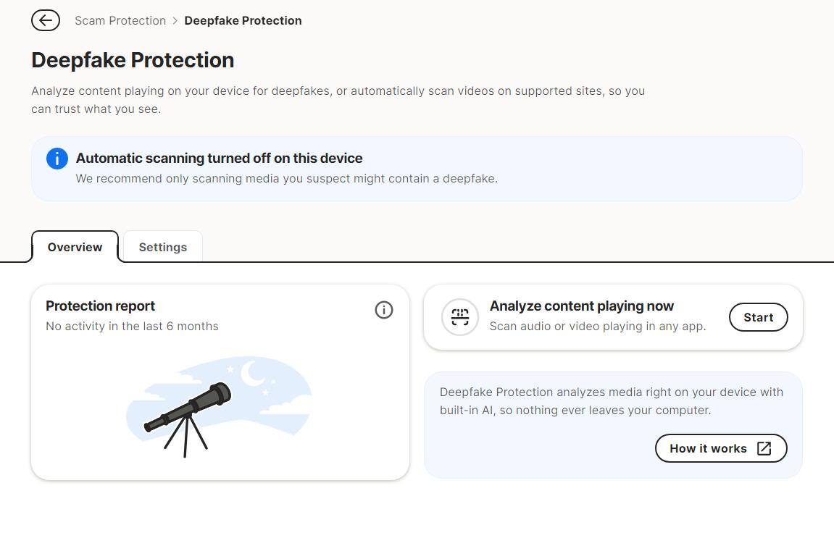Navigate back via Scam Protection breadcrumb
Viewport: 834px width, 559px height.
coord(120,20)
